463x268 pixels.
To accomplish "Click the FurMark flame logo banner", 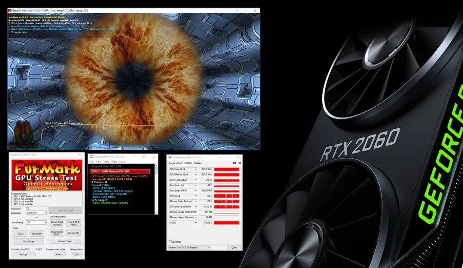I will [47, 175].
